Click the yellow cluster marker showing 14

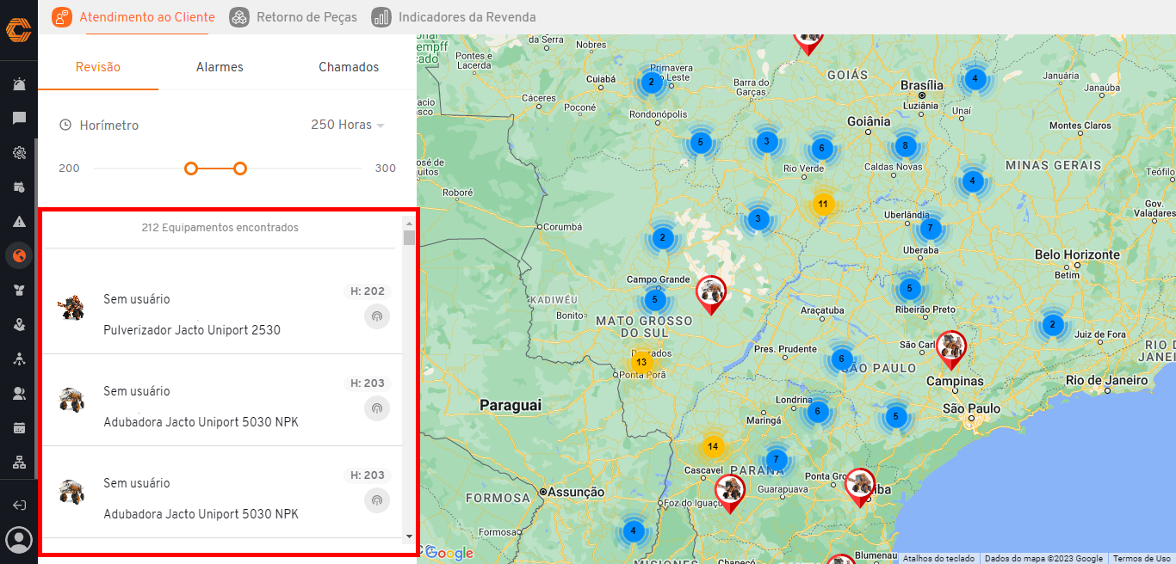(x=713, y=447)
